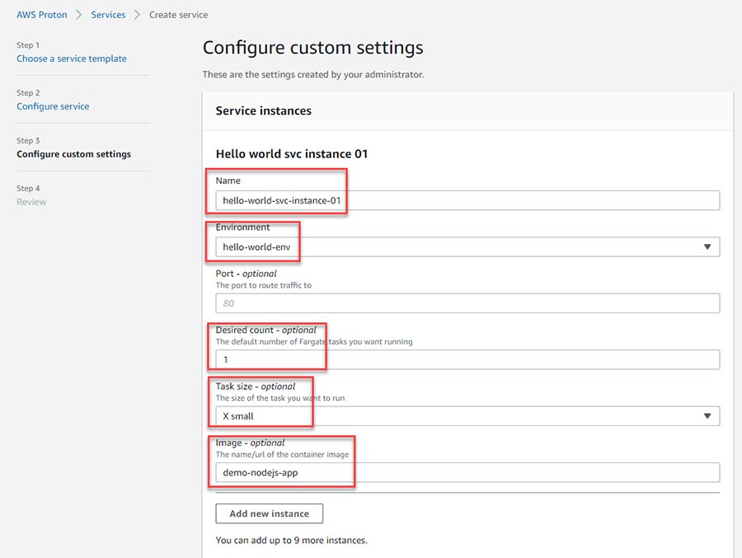Select the X small value in Task size
The image size is (742, 558).
238,415
